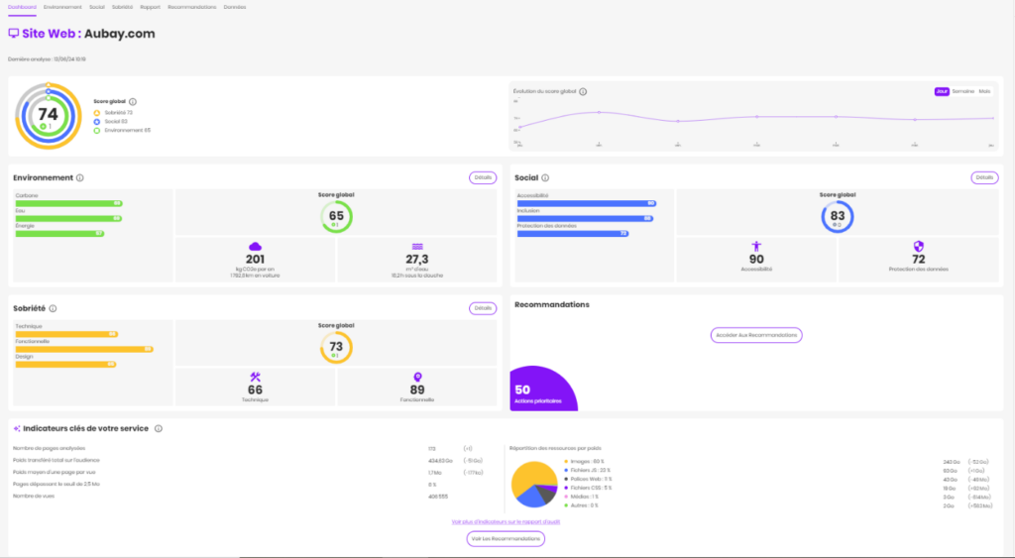This screenshot has height=558, width=1015.
Task: Switch chart view to Mois
Action: [x=984, y=91]
